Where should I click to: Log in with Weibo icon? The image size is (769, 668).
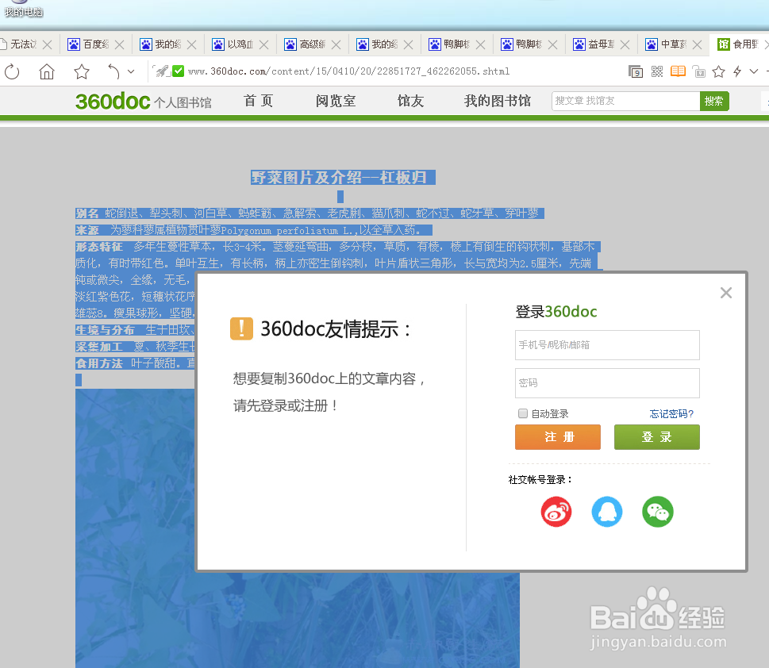click(556, 512)
